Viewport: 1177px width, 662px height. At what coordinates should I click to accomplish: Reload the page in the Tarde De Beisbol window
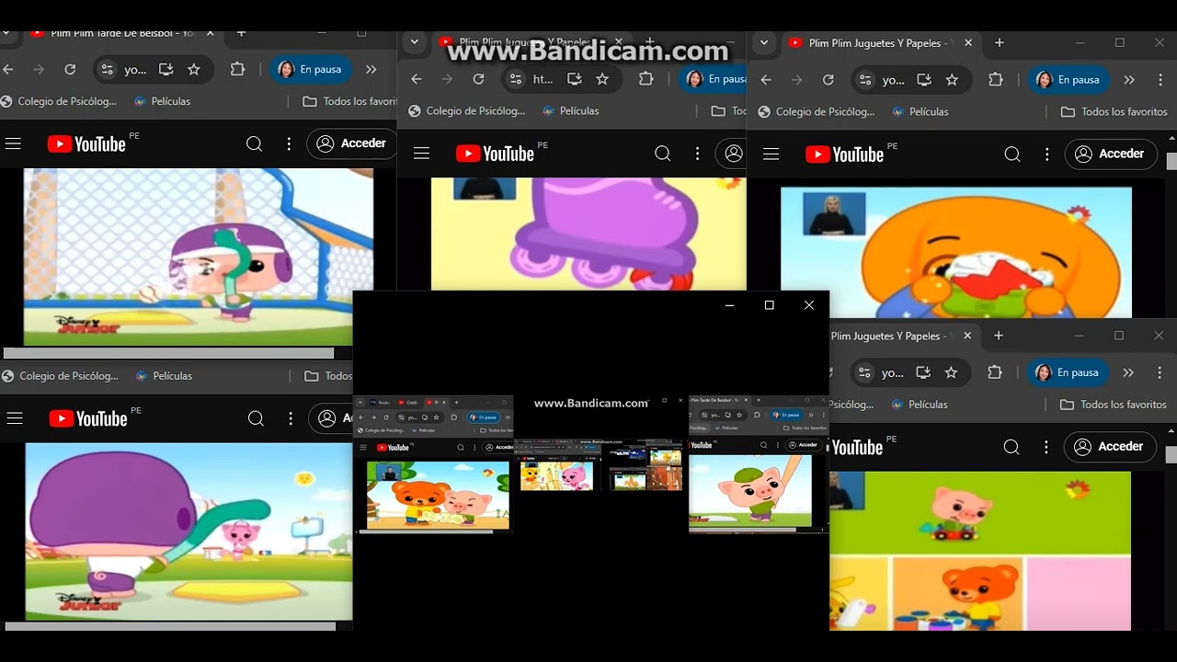pos(70,69)
